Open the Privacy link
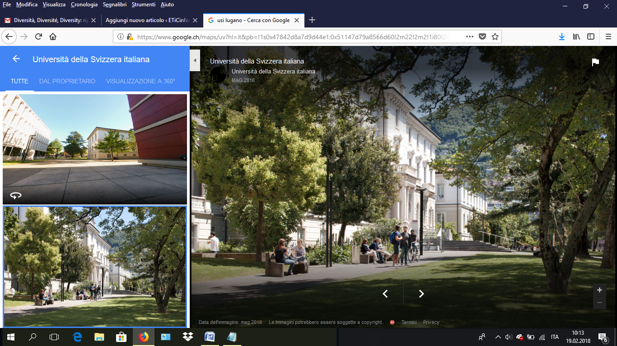Screen dimensions: 617x346 [x=431, y=322]
